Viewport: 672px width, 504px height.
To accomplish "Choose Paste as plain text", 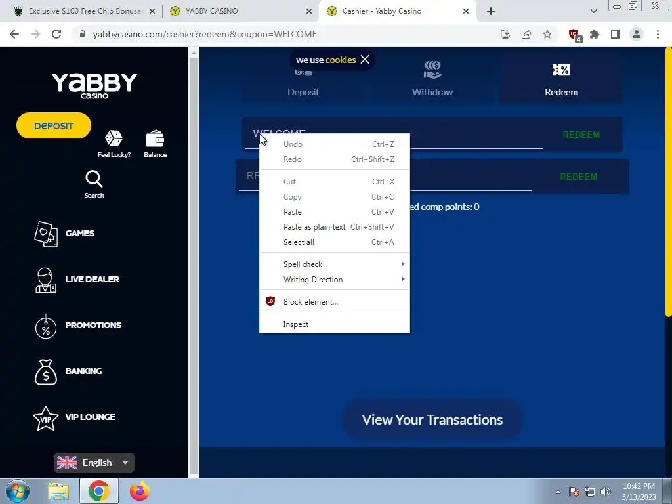I will (334, 227).
